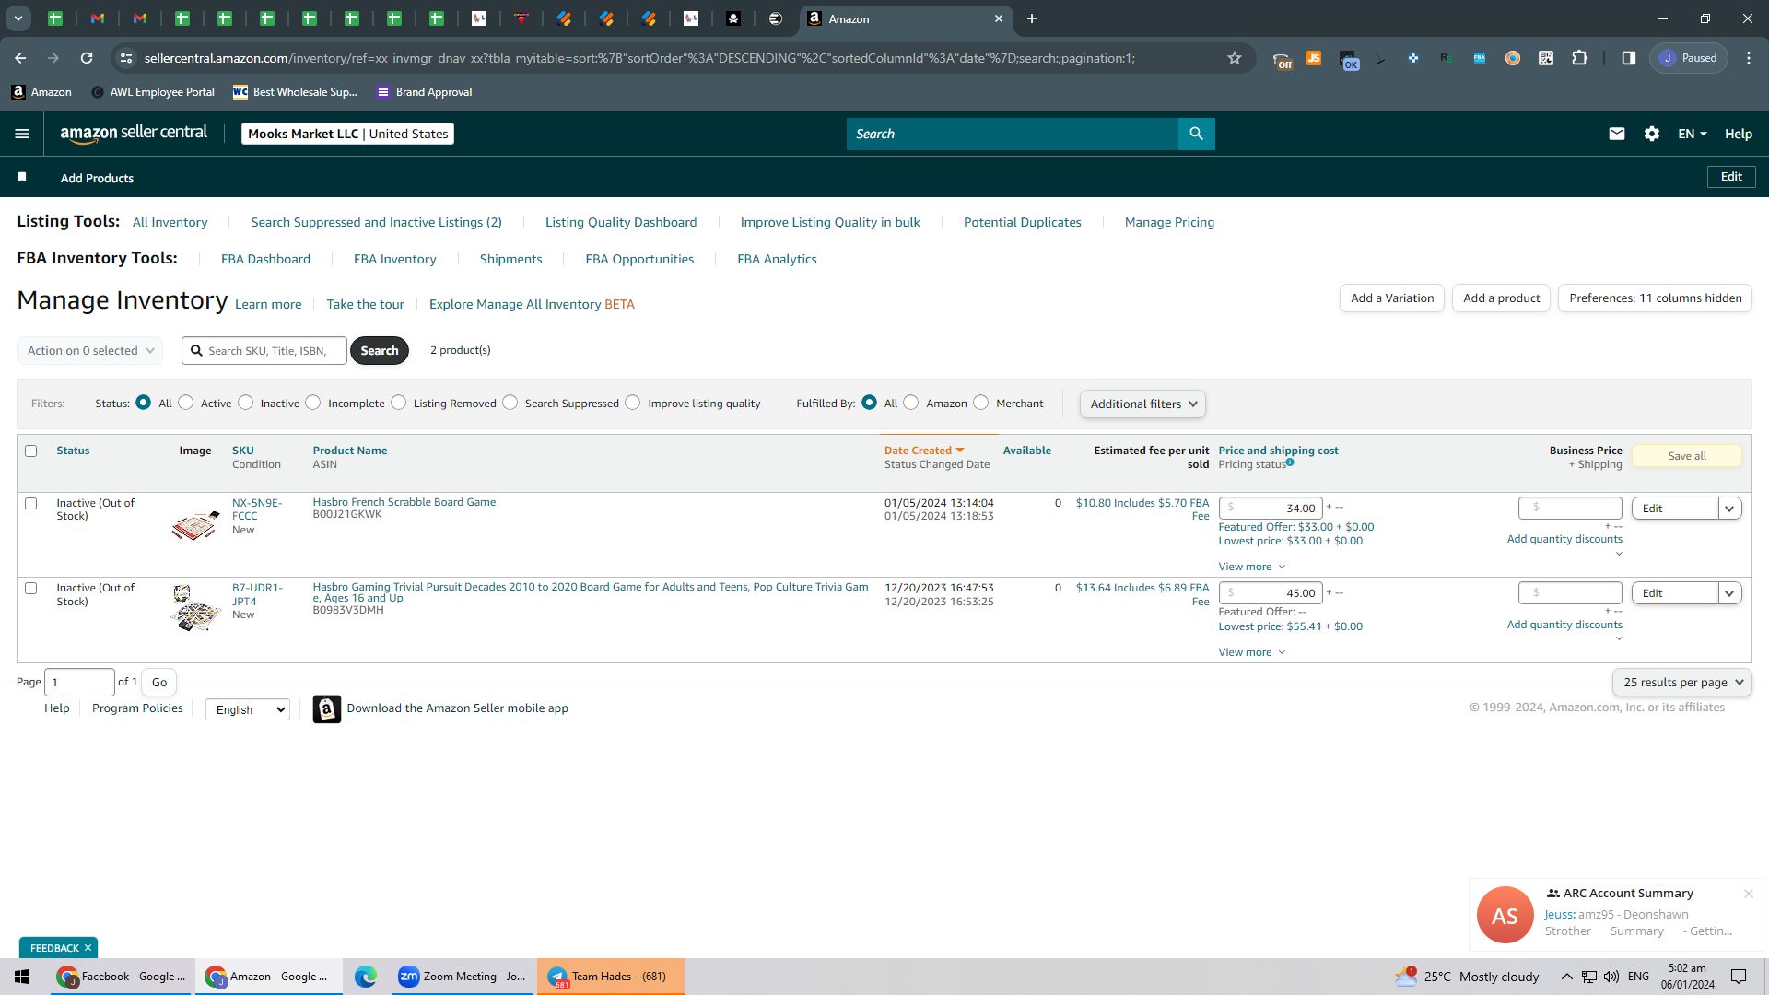This screenshot has width=1769, height=995.
Task: Go to Listing Quality Dashboard
Action: click(621, 222)
